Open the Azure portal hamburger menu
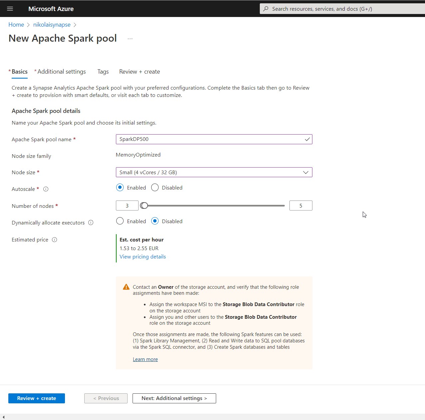425x420 pixels. [x=10, y=8]
